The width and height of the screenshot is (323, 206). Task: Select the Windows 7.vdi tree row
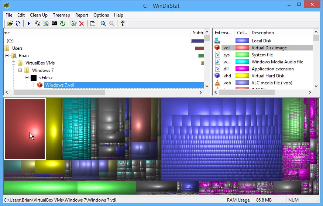[124, 85]
